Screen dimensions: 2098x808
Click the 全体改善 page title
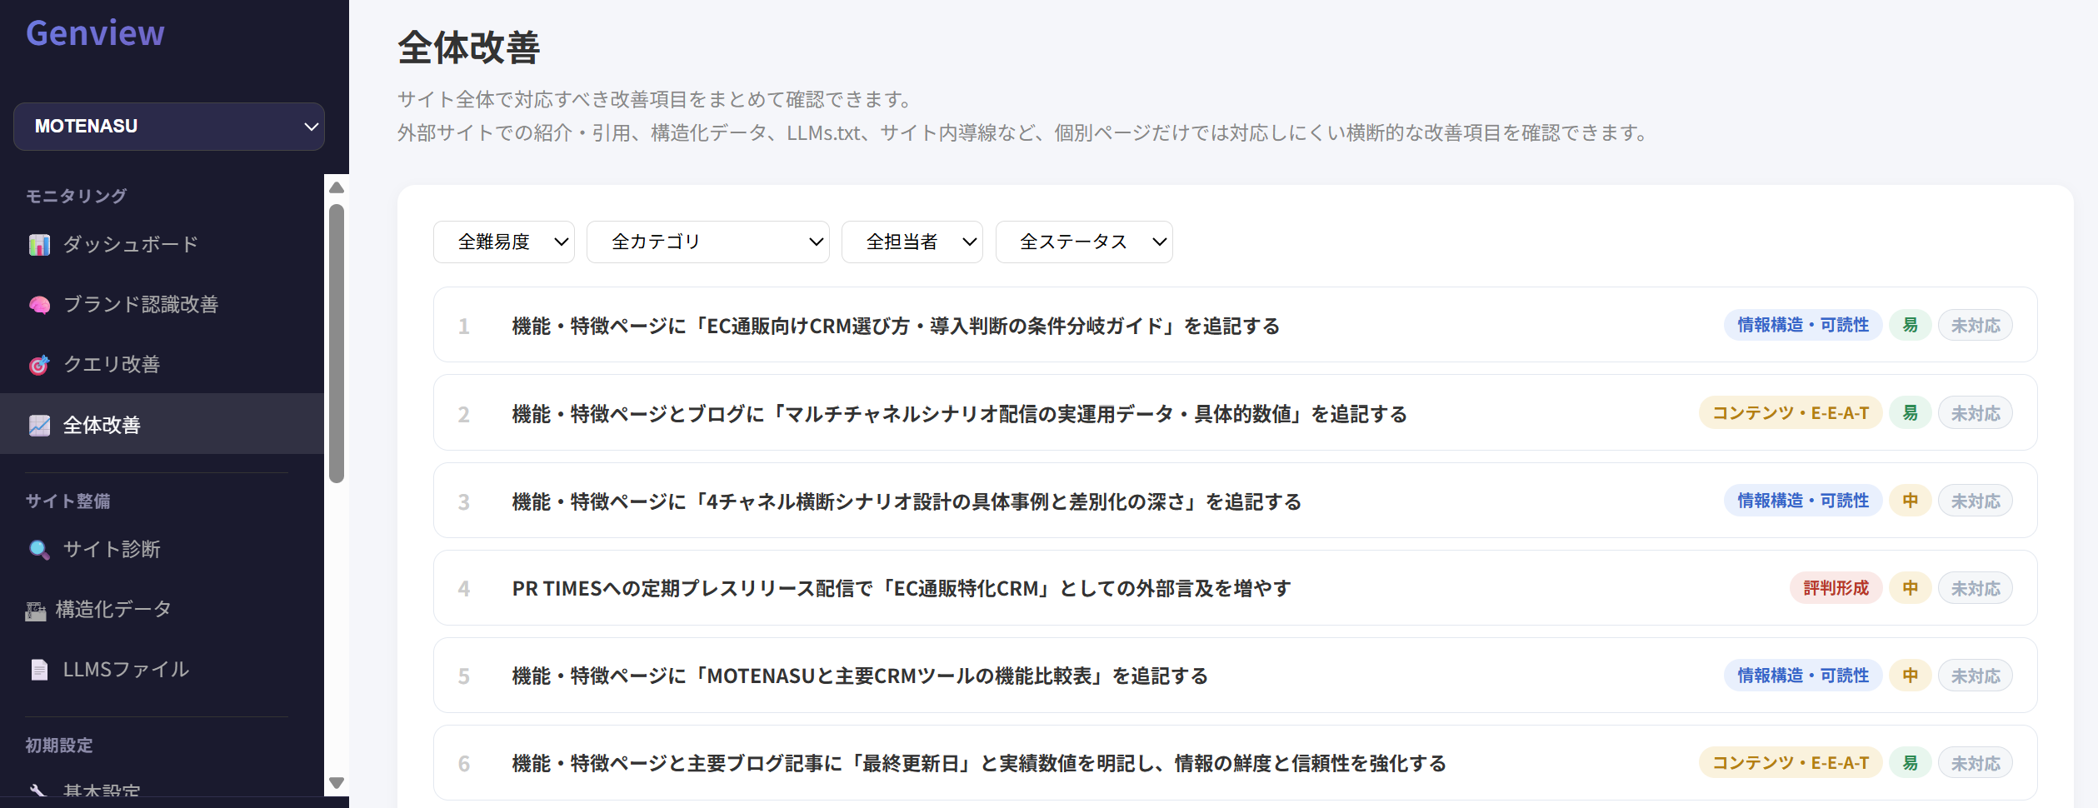point(469,47)
